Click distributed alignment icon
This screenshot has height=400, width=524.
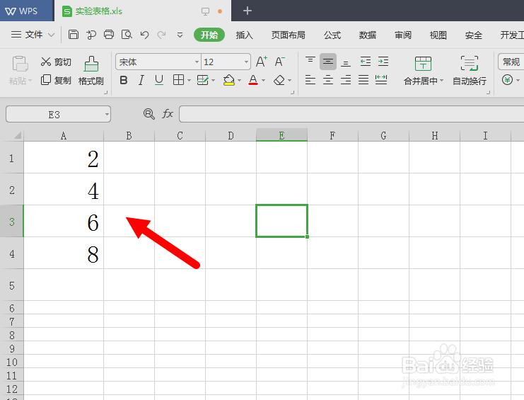point(381,79)
